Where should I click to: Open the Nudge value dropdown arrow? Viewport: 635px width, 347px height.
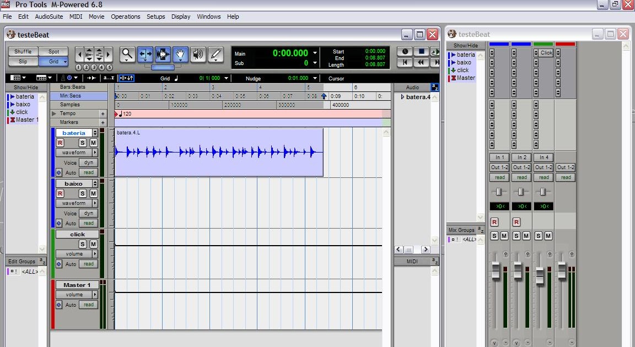pyautogui.click(x=315, y=78)
